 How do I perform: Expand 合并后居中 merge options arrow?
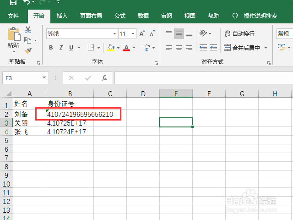tap(266, 48)
